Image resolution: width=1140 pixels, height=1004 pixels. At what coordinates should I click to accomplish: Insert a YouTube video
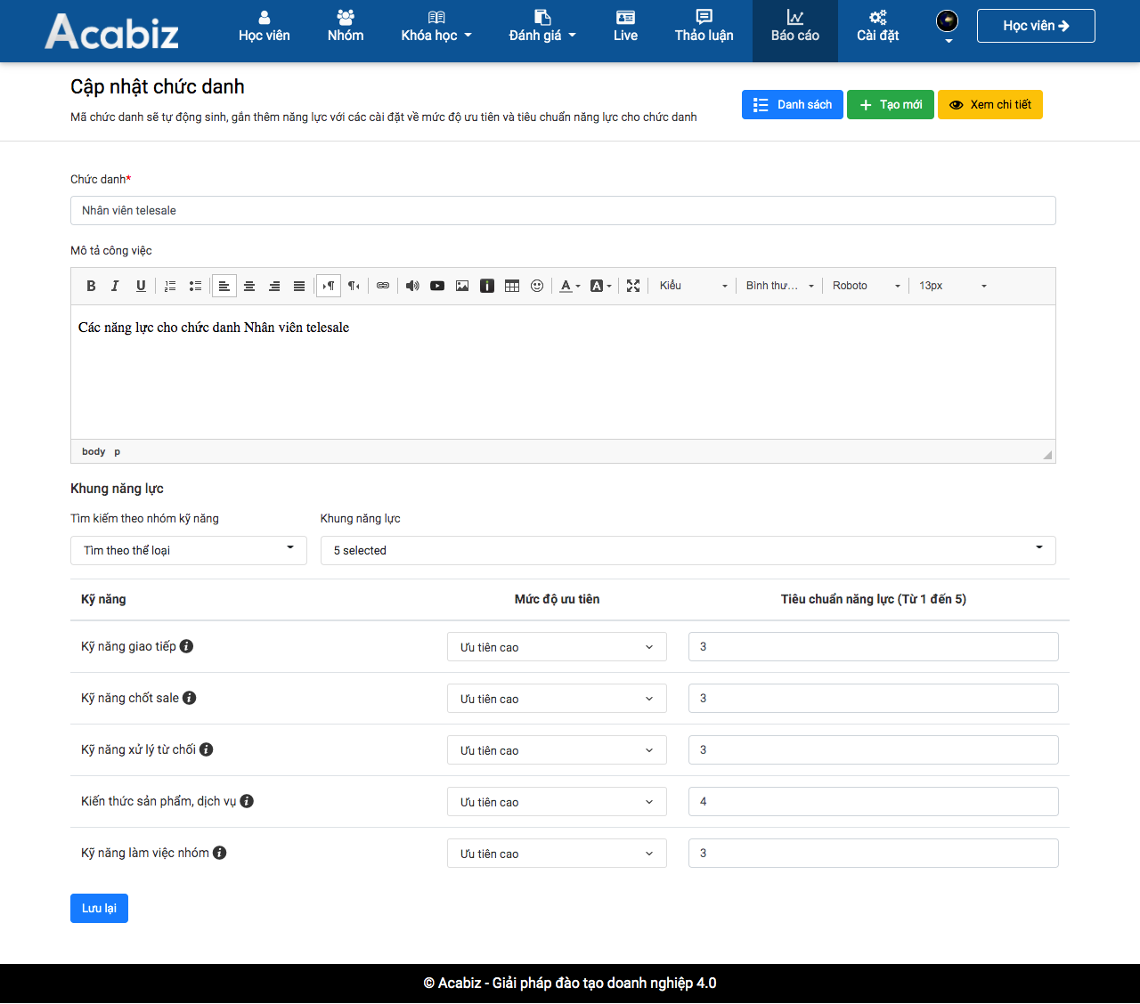coord(437,286)
